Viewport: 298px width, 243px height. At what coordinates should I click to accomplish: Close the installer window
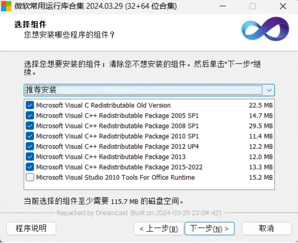[x=283, y=6]
